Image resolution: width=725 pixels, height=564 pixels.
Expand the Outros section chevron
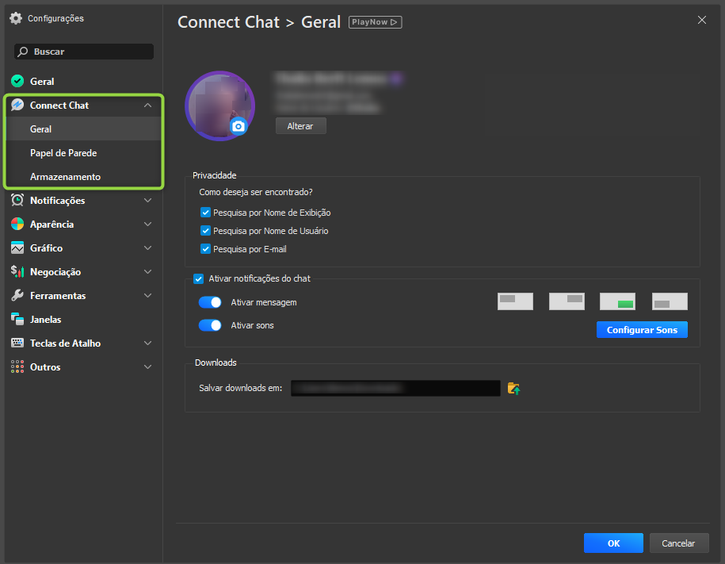[147, 366]
